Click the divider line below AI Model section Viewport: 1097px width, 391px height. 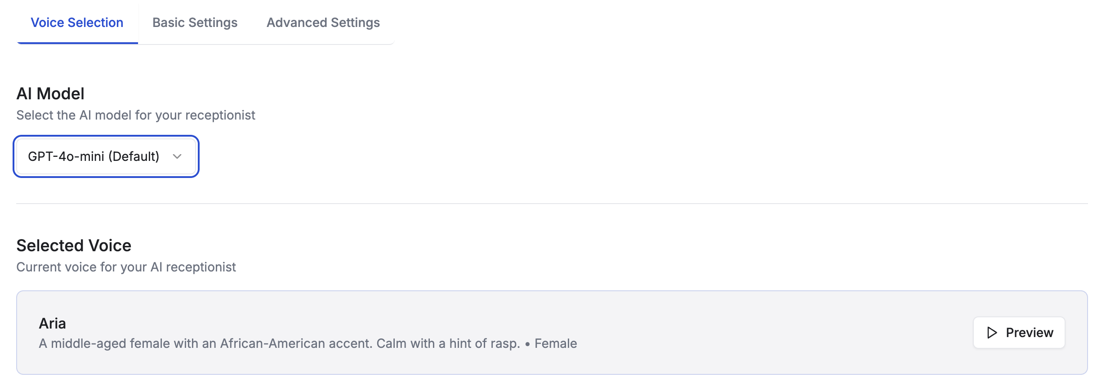tap(552, 204)
